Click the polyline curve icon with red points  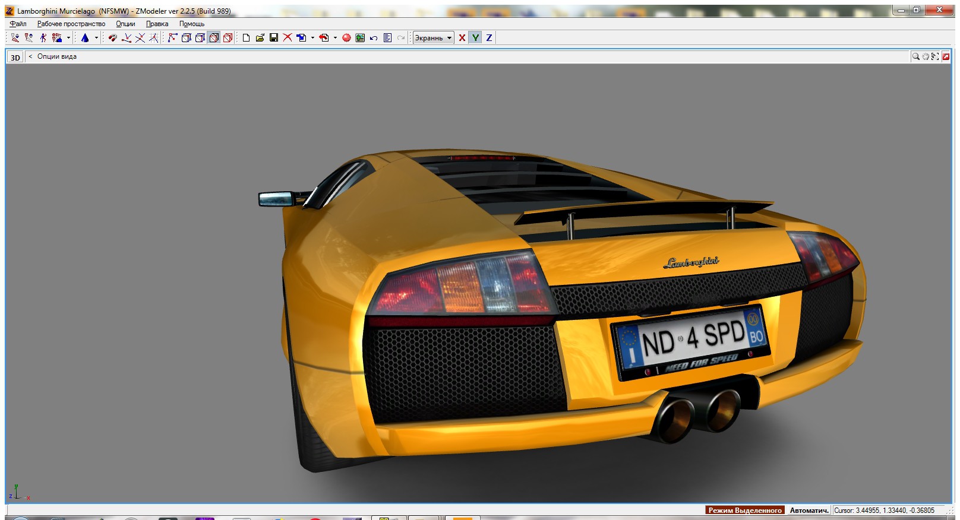pyautogui.click(x=172, y=37)
